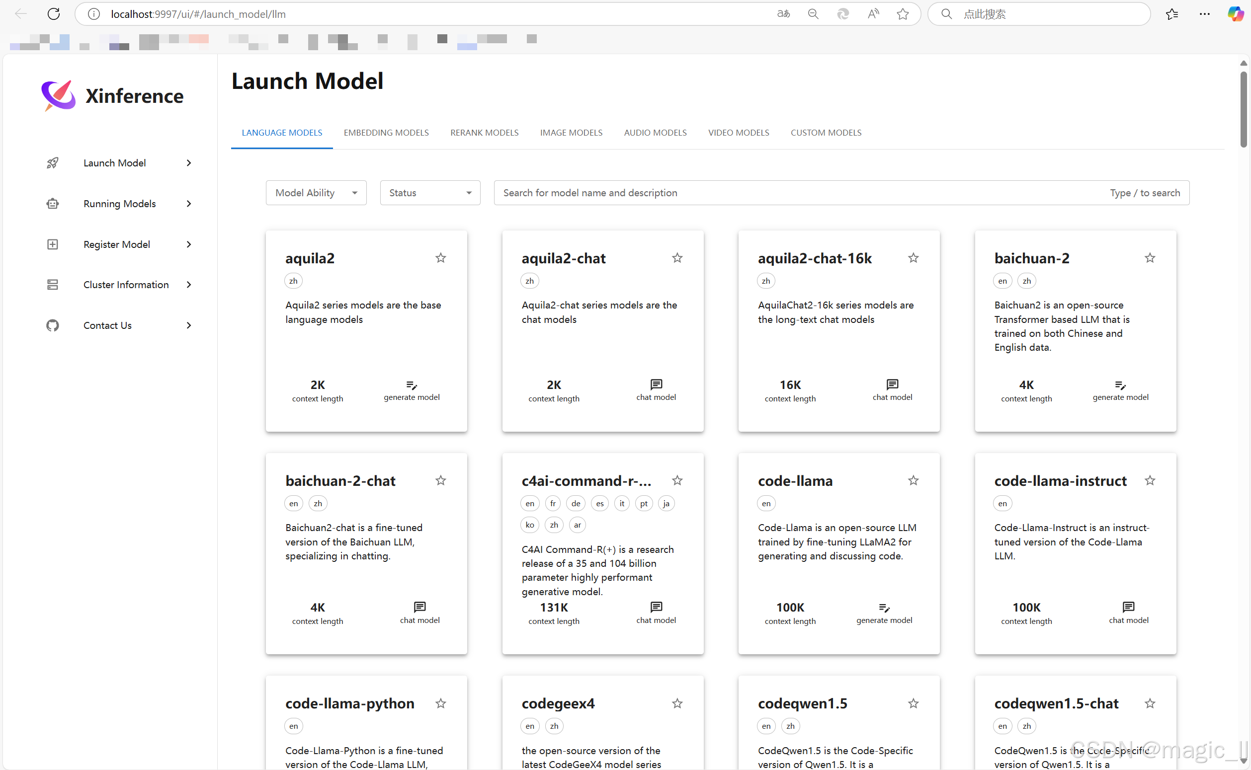Toggle favorite star on baichuan-2 card
Image resolution: width=1251 pixels, height=770 pixels.
[1150, 258]
